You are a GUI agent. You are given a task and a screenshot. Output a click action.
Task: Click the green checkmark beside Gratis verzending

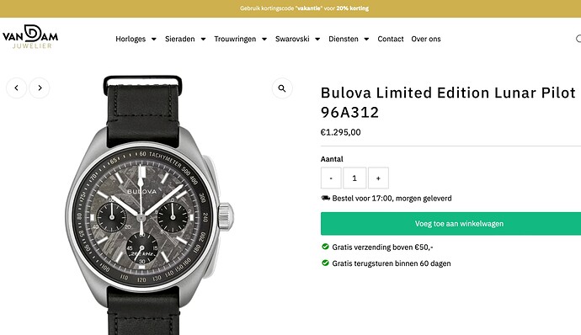pos(325,247)
